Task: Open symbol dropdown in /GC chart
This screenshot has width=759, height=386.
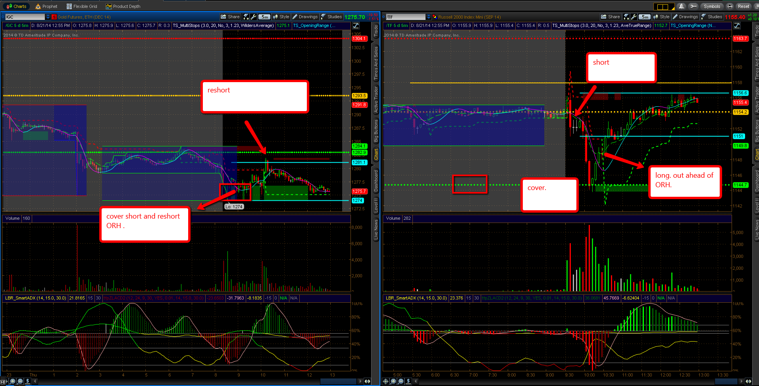Action: (x=48, y=17)
